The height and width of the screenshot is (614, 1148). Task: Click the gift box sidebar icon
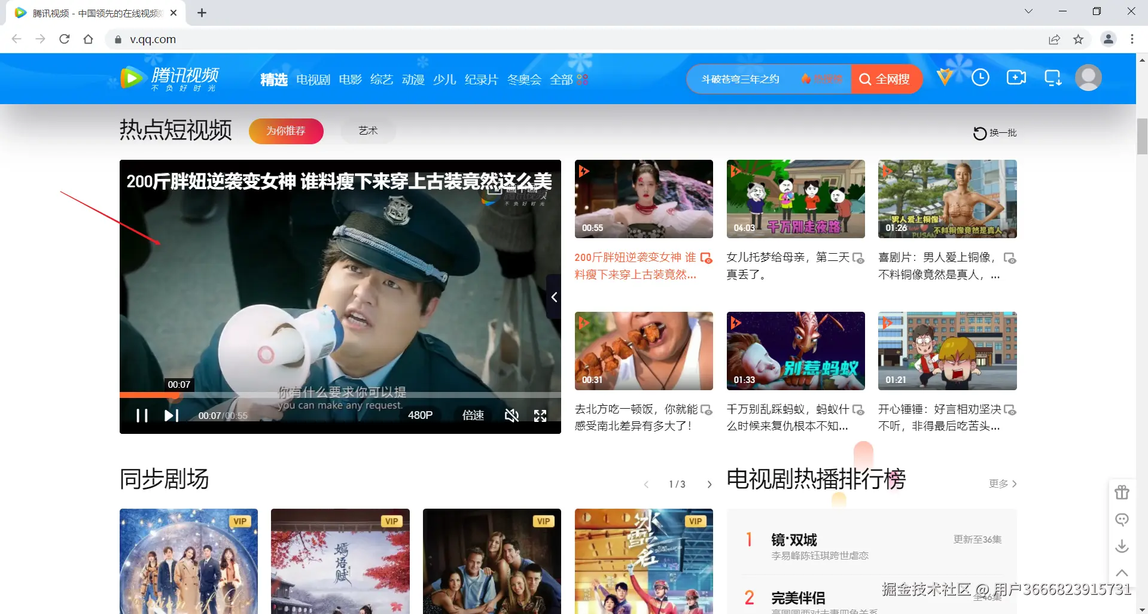1122,493
